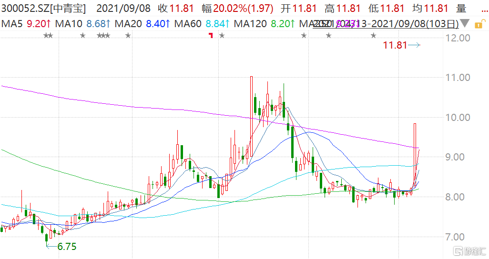Click the 6.75 low price arrow label
Image resolution: width=489 pixels, height=259 pixels.
coord(61,247)
